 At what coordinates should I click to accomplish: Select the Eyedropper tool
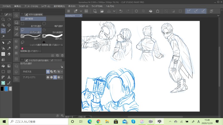coord(9,31)
